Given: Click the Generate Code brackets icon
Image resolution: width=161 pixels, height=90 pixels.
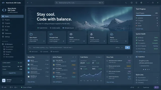Looking at the screenshot, I should (51, 34).
